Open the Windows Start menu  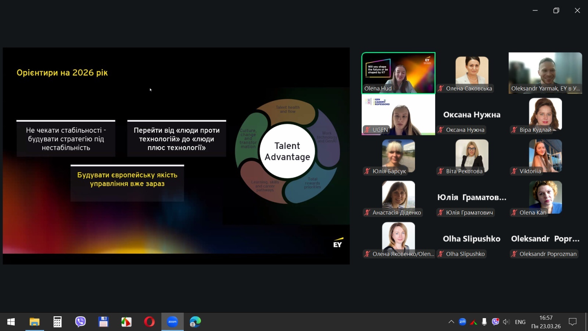tap(11, 322)
